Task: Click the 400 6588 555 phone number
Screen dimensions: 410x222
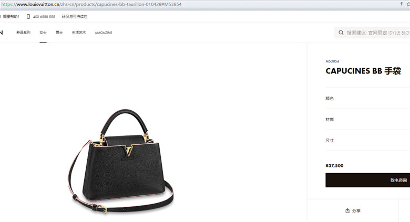Action: click(44, 17)
